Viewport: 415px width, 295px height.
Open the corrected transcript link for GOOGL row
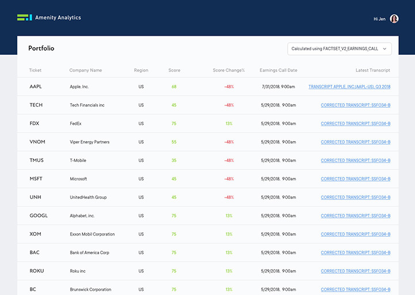(356, 215)
